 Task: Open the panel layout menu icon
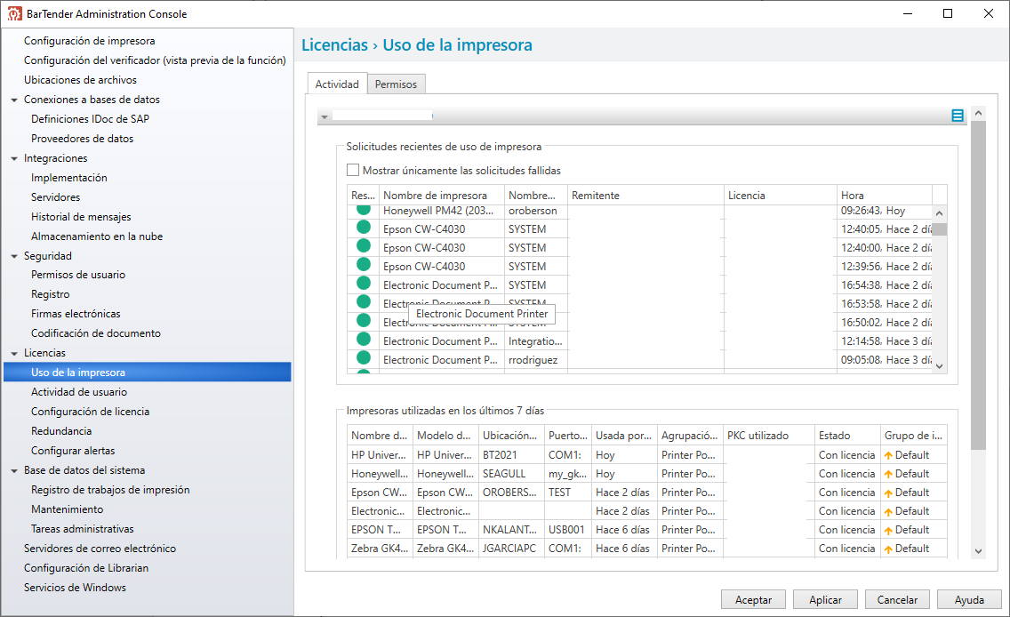pos(958,116)
